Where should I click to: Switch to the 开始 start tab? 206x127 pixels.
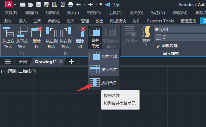coord(23,62)
